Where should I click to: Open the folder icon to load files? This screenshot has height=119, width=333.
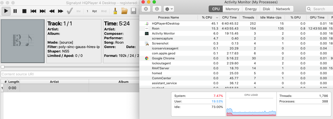coord(124,11)
